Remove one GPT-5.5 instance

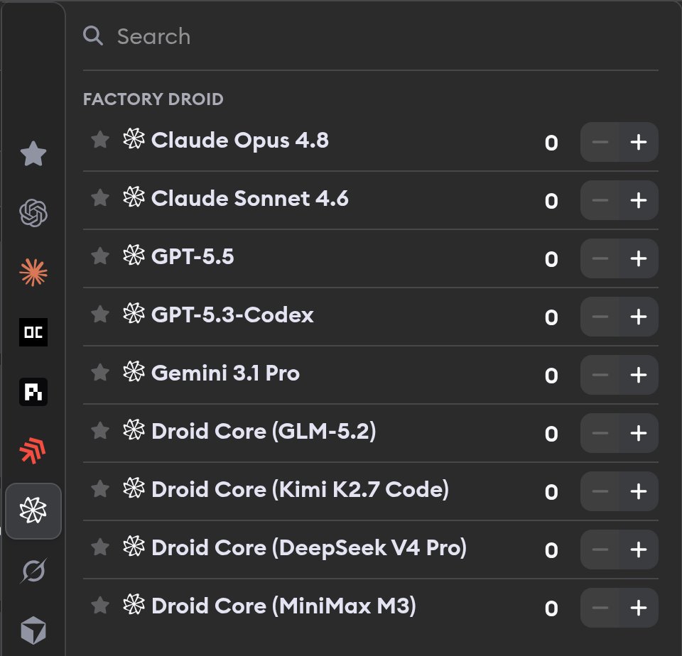[x=600, y=258]
